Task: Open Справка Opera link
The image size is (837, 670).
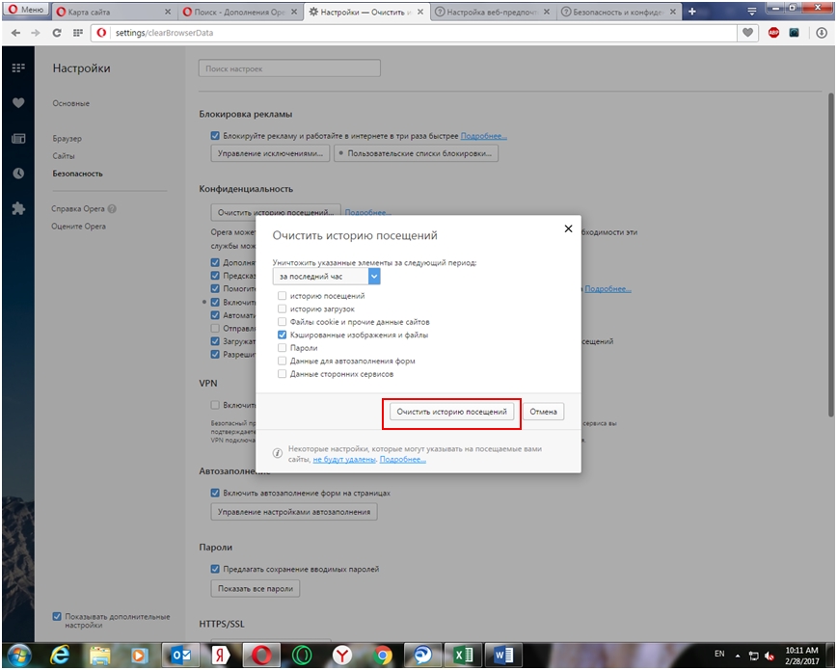Action: pyautogui.click(x=78, y=209)
